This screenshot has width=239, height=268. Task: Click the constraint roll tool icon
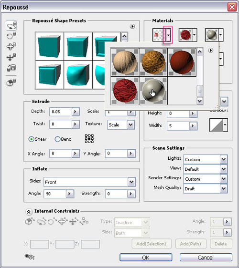tap(52, 221)
